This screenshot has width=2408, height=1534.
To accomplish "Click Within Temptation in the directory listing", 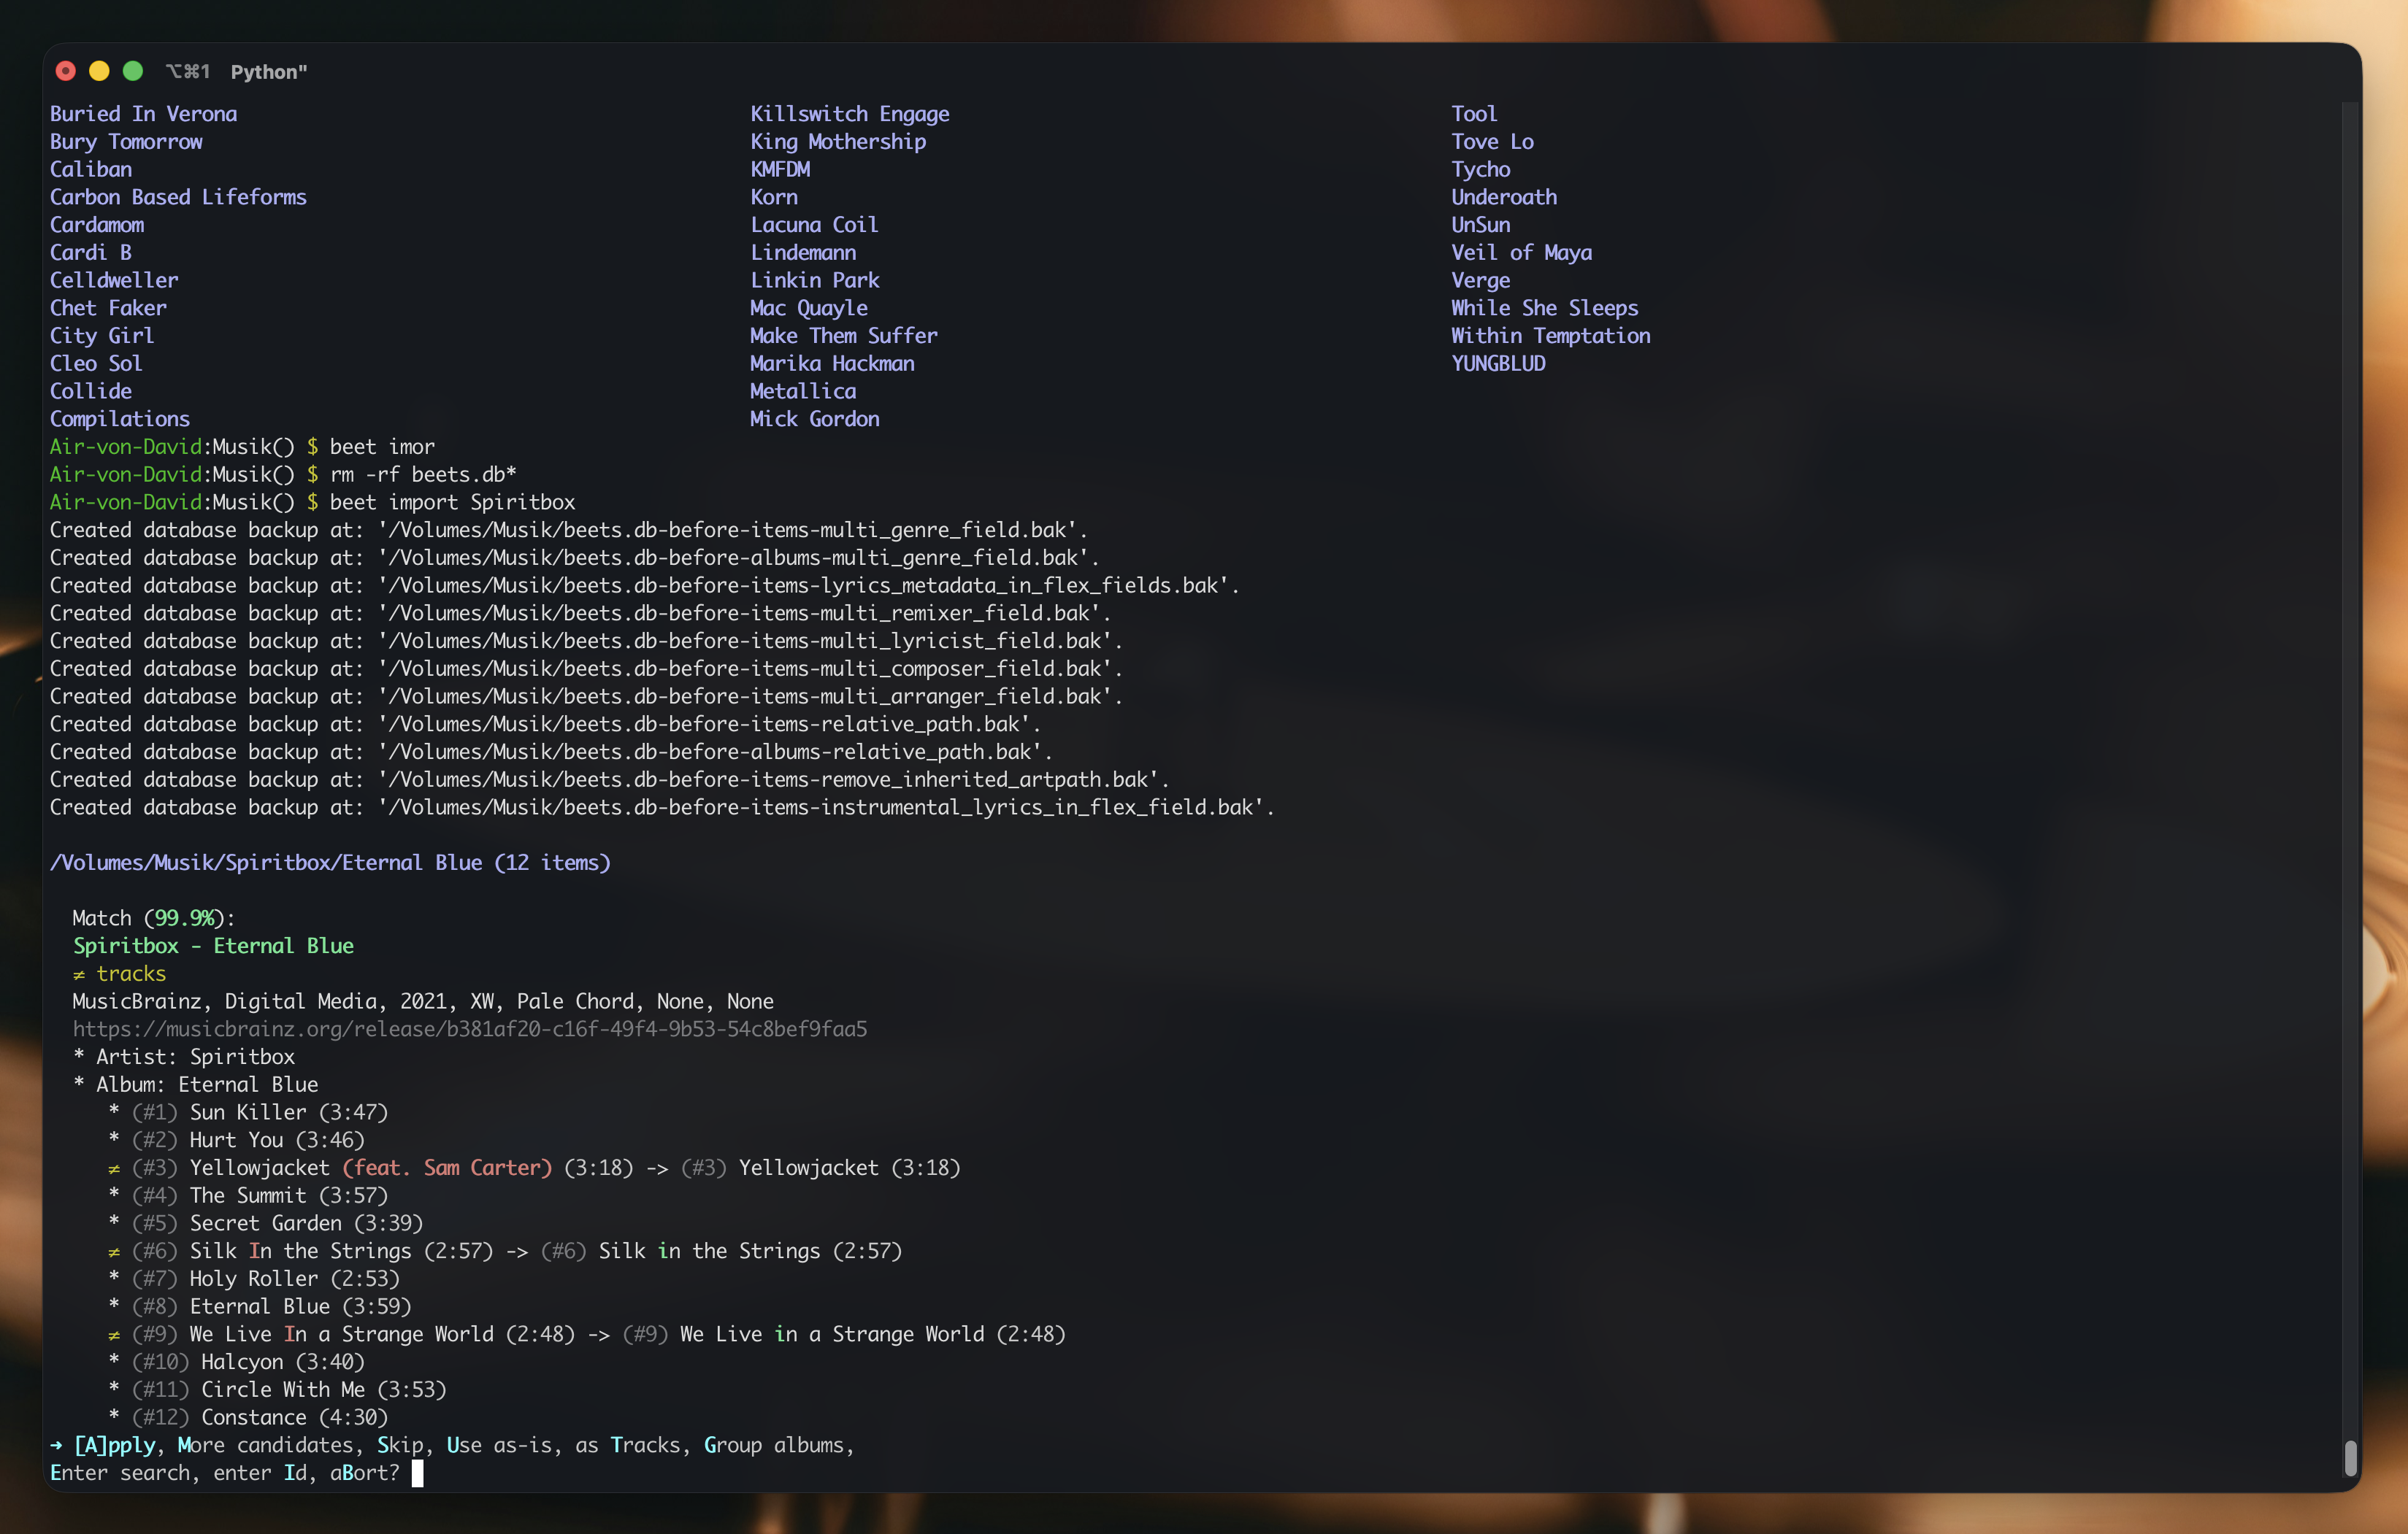I will 1551,336.
